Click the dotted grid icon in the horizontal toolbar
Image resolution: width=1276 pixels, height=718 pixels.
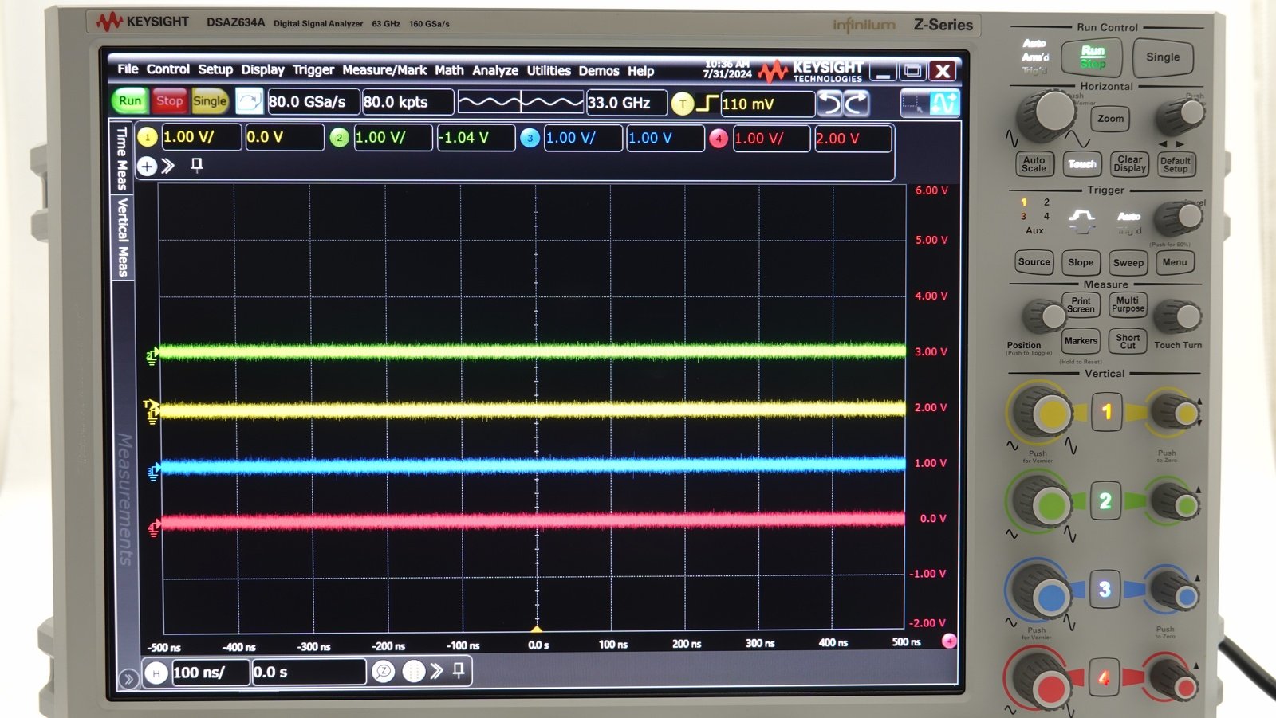tap(413, 672)
